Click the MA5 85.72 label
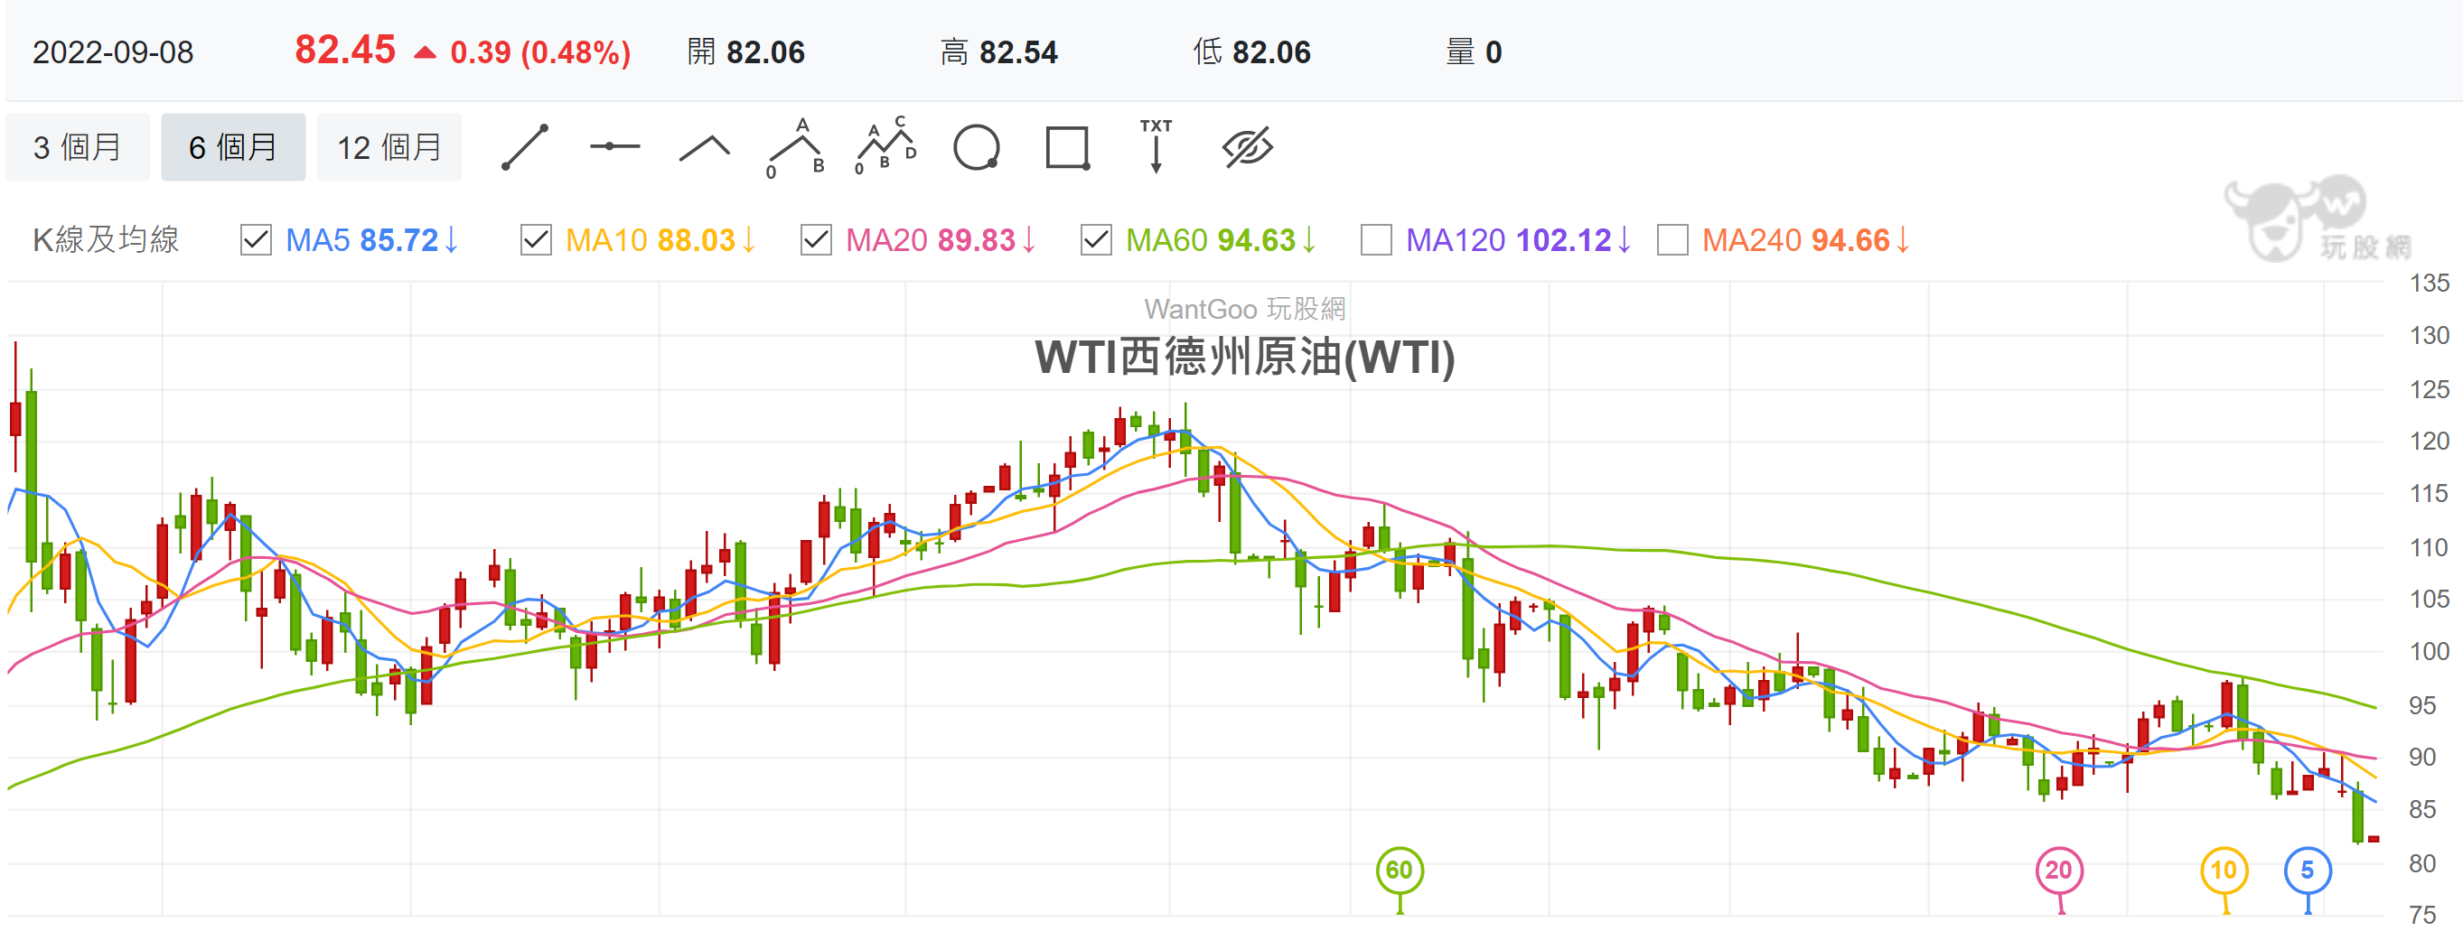The image size is (2463, 931). point(373,240)
